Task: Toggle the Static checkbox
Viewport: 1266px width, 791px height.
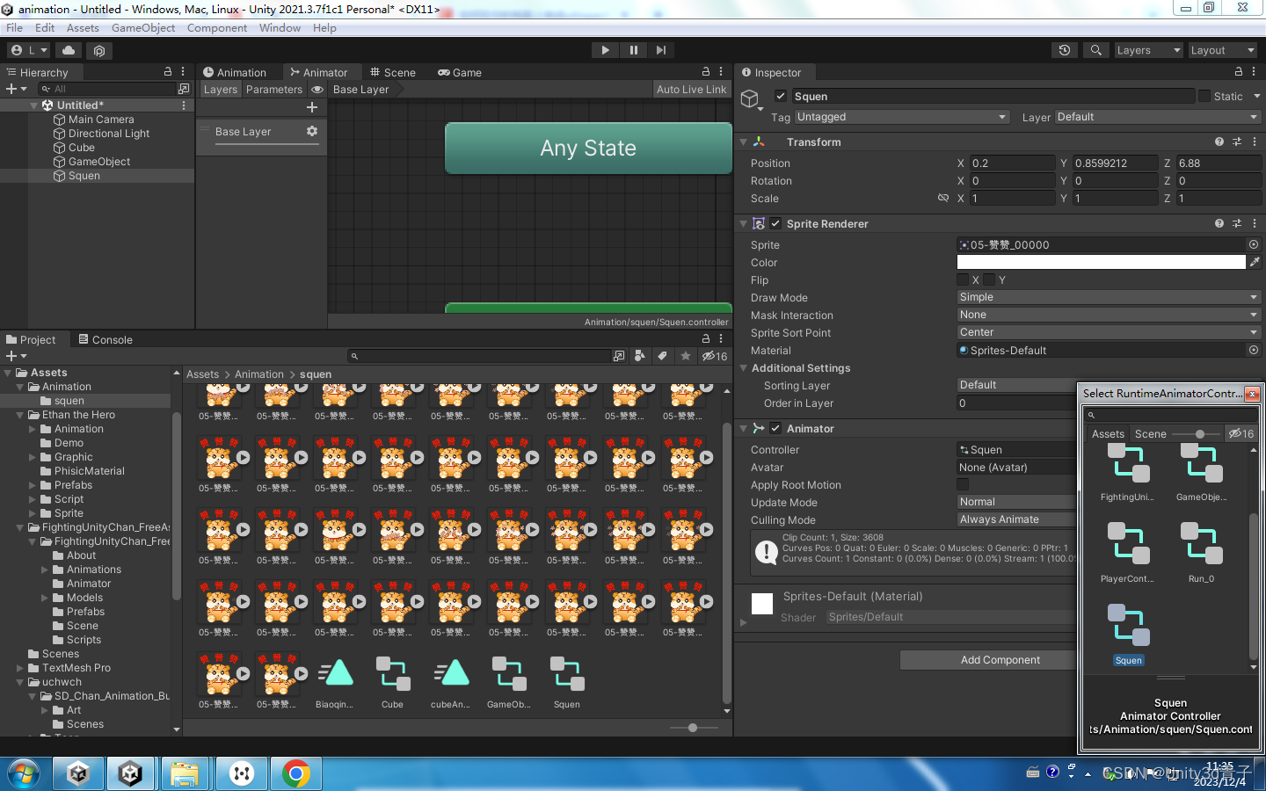Action: [1204, 96]
